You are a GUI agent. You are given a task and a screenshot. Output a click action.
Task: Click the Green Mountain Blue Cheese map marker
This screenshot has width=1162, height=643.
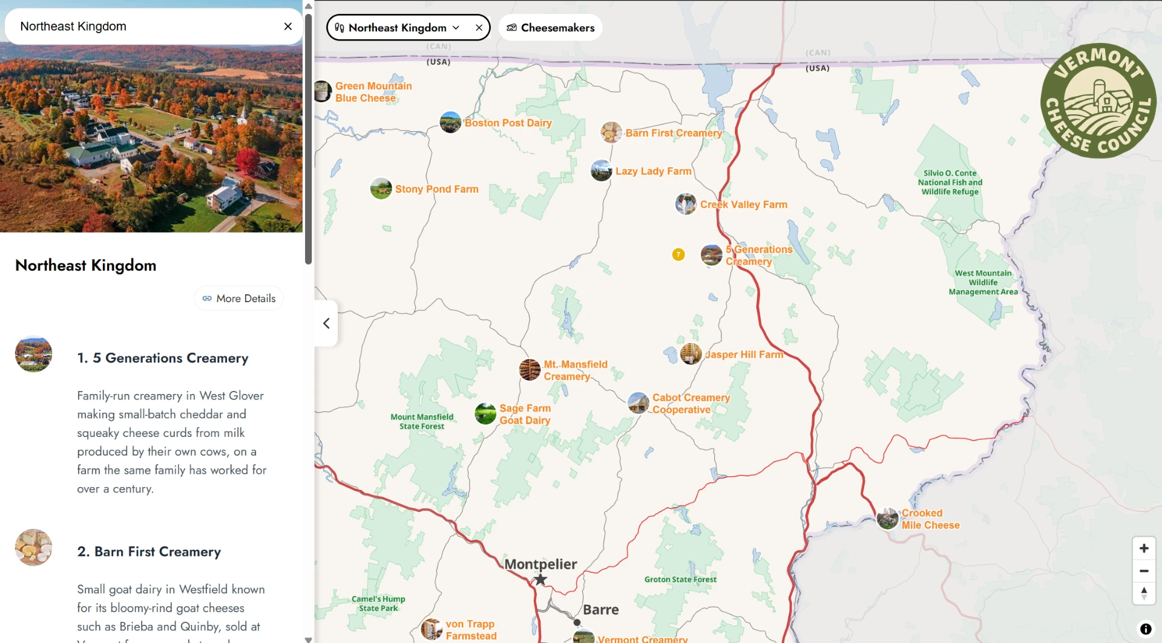(x=323, y=92)
